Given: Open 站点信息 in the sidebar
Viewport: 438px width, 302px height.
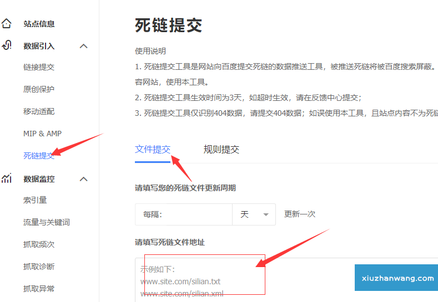Looking at the screenshot, I should coord(39,24).
